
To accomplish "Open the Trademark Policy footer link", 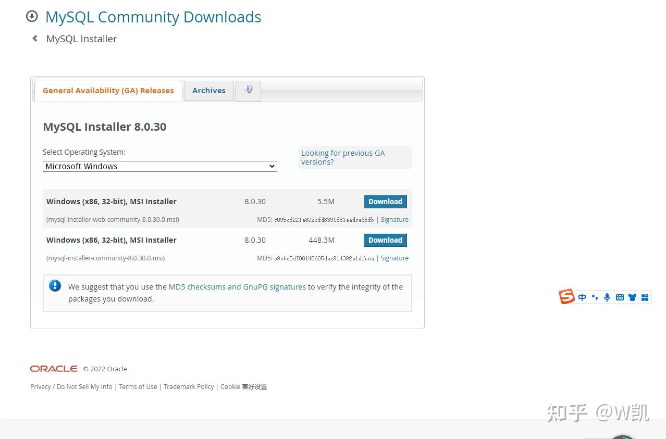I will coord(189,387).
